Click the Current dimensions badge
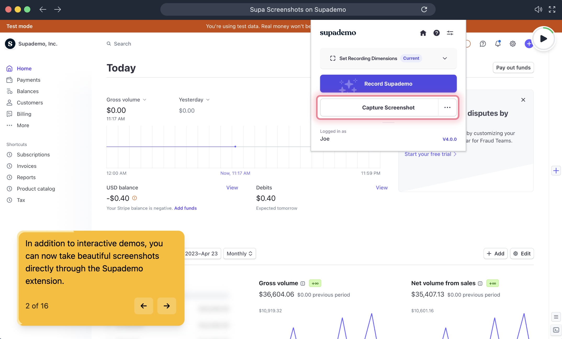This screenshot has height=339, width=562. point(411,58)
